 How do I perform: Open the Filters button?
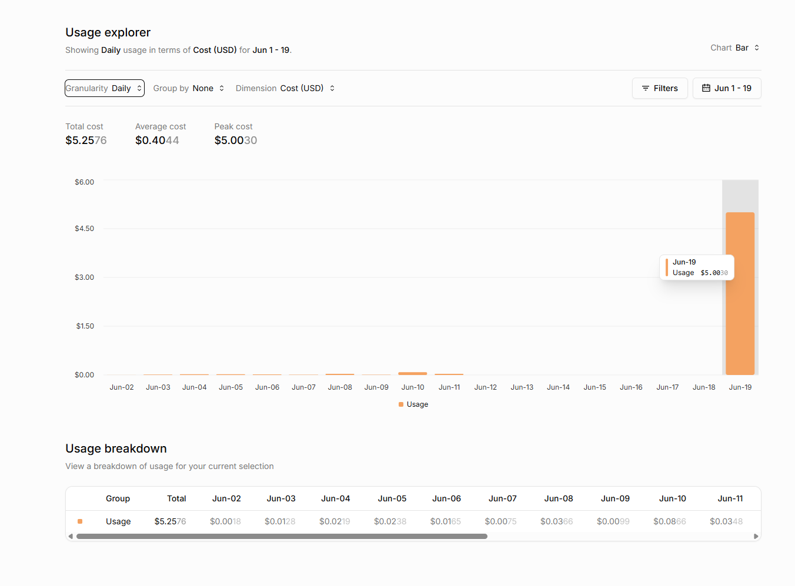pos(660,88)
